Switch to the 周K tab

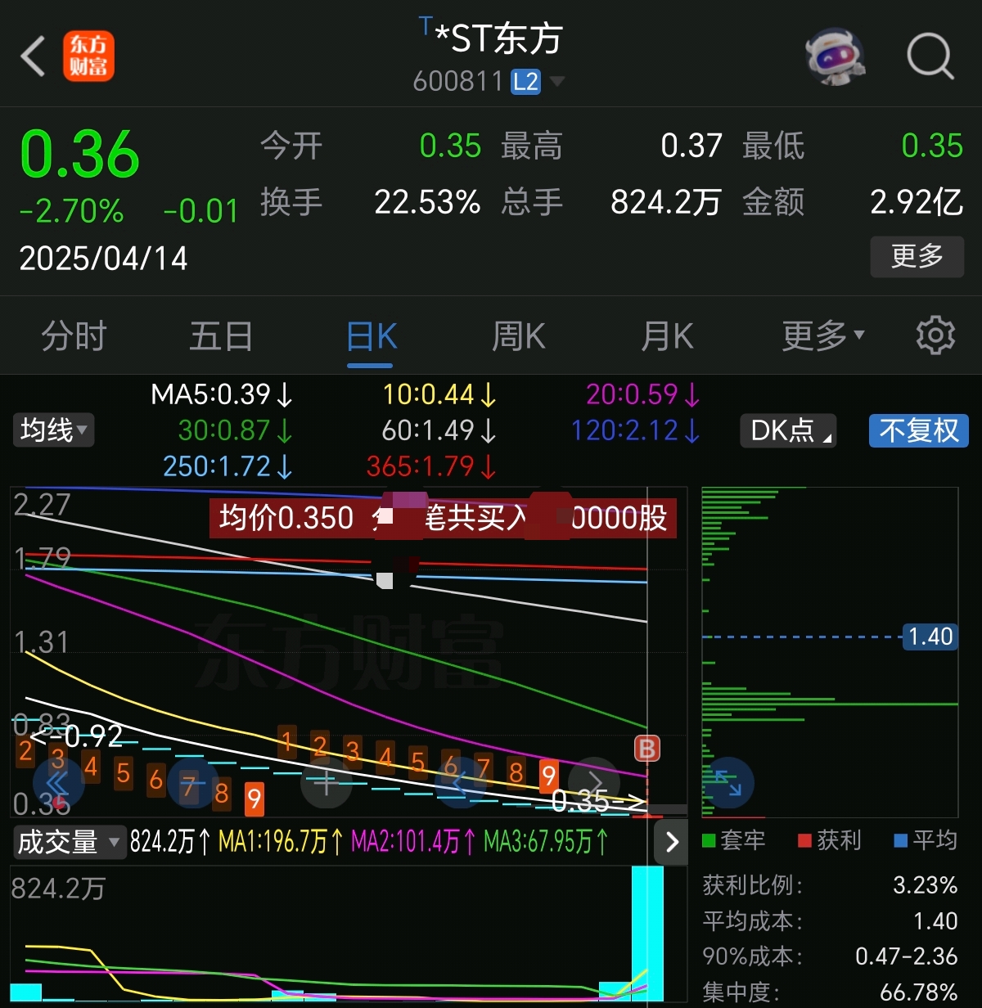pyautogui.click(x=518, y=335)
